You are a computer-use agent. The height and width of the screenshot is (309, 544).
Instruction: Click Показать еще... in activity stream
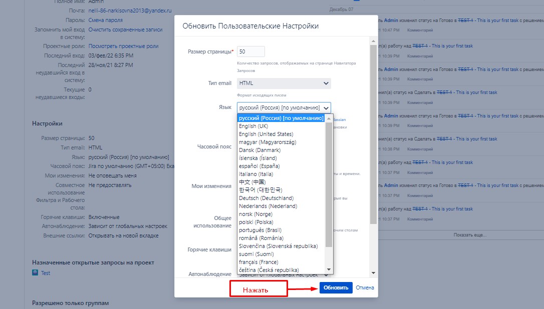click(470, 235)
